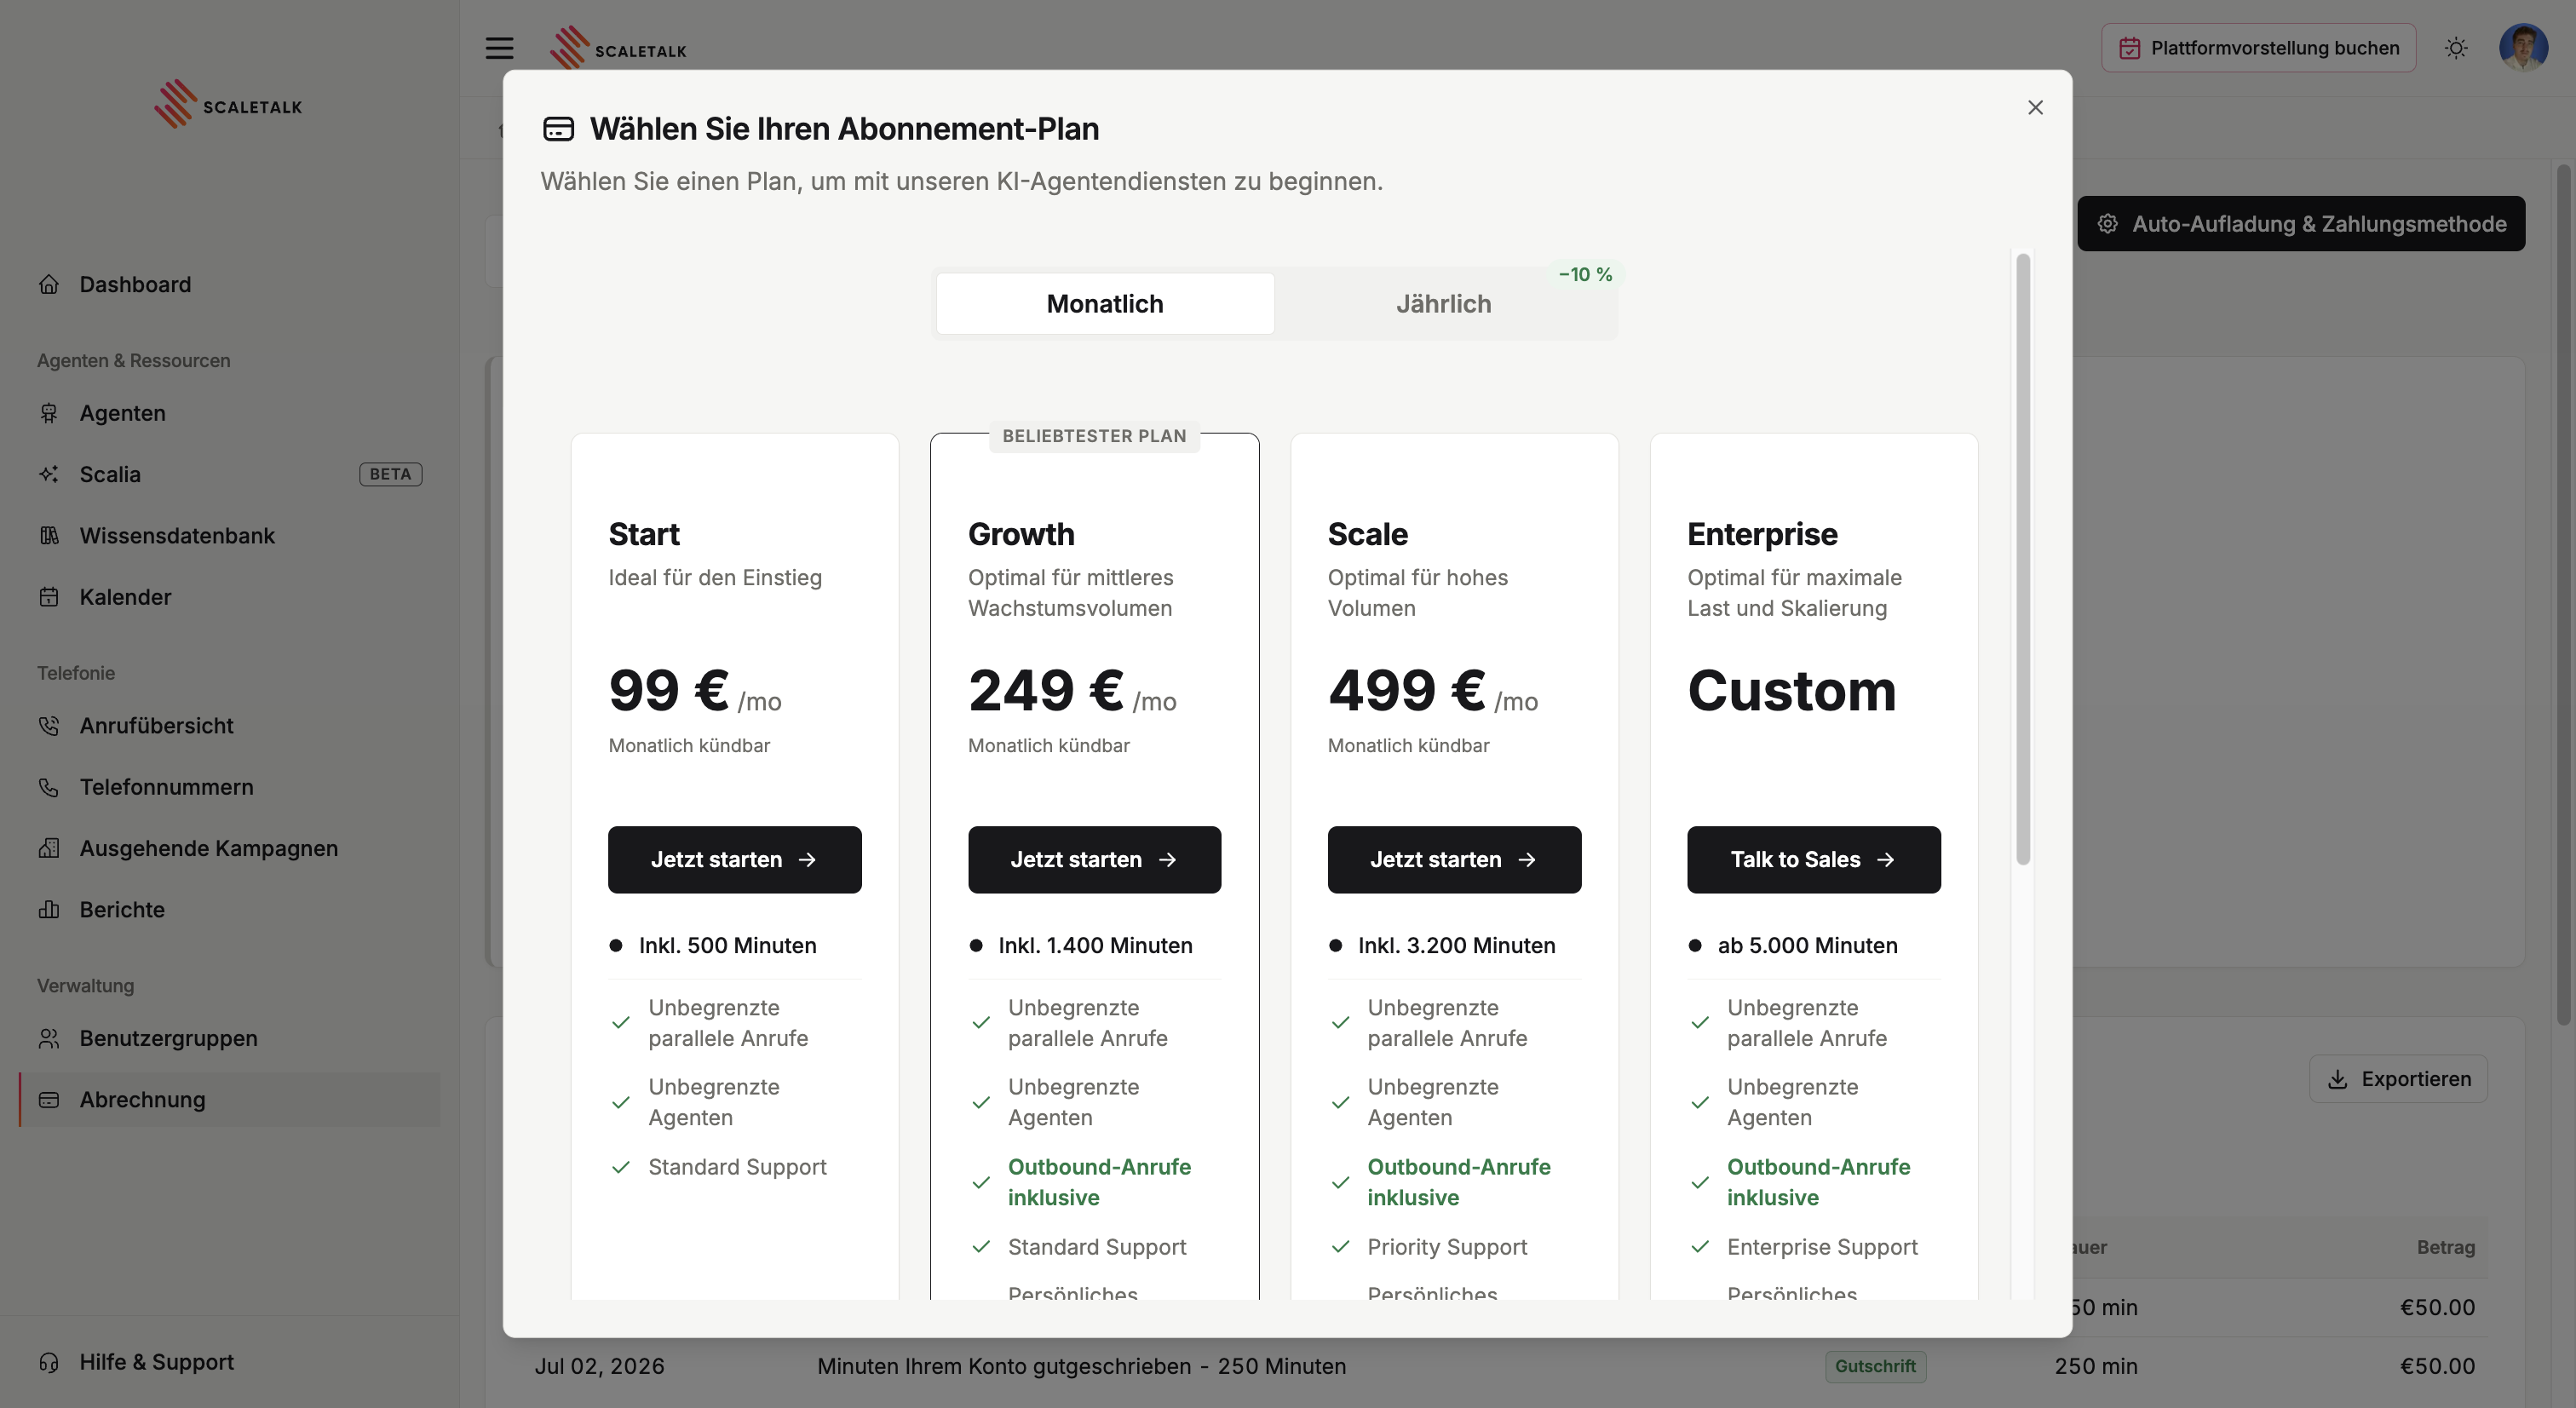Click the ScaleTalk logo in top bar

(618, 47)
